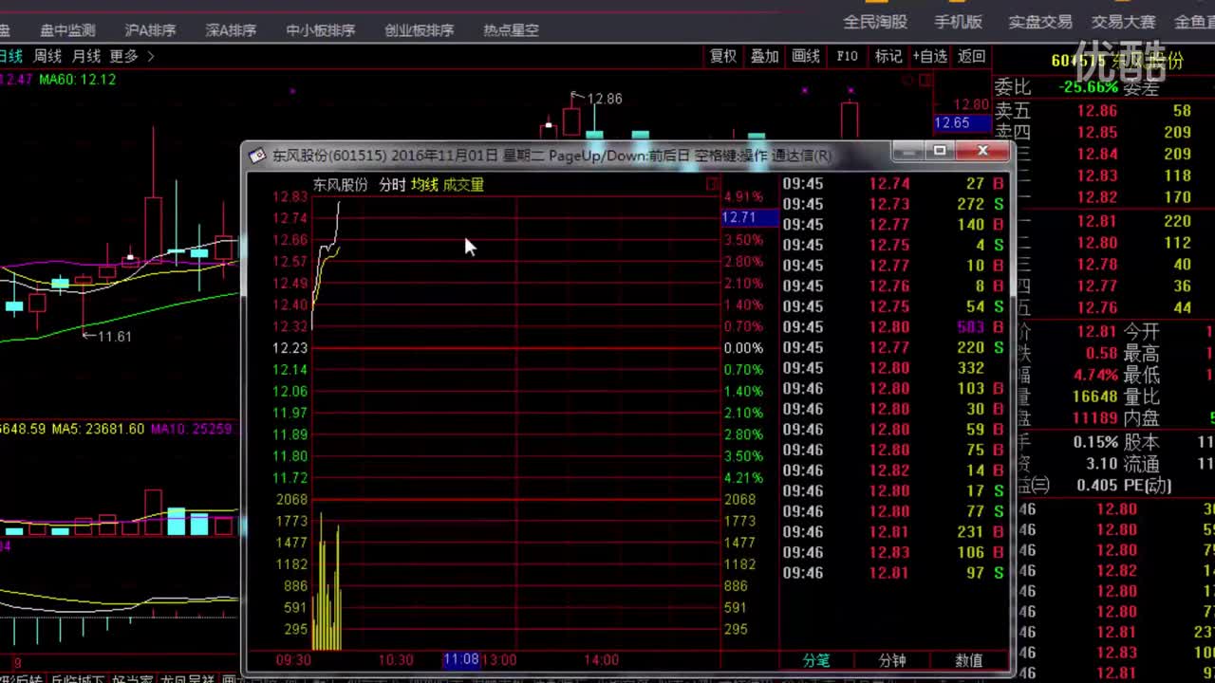Click the highlighted 12.71 price marker

click(x=750, y=218)
